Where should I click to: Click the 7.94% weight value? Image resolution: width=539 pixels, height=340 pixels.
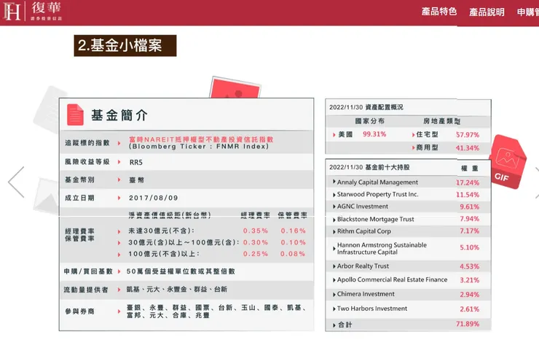pyautogui.click(x=470, y=219)
